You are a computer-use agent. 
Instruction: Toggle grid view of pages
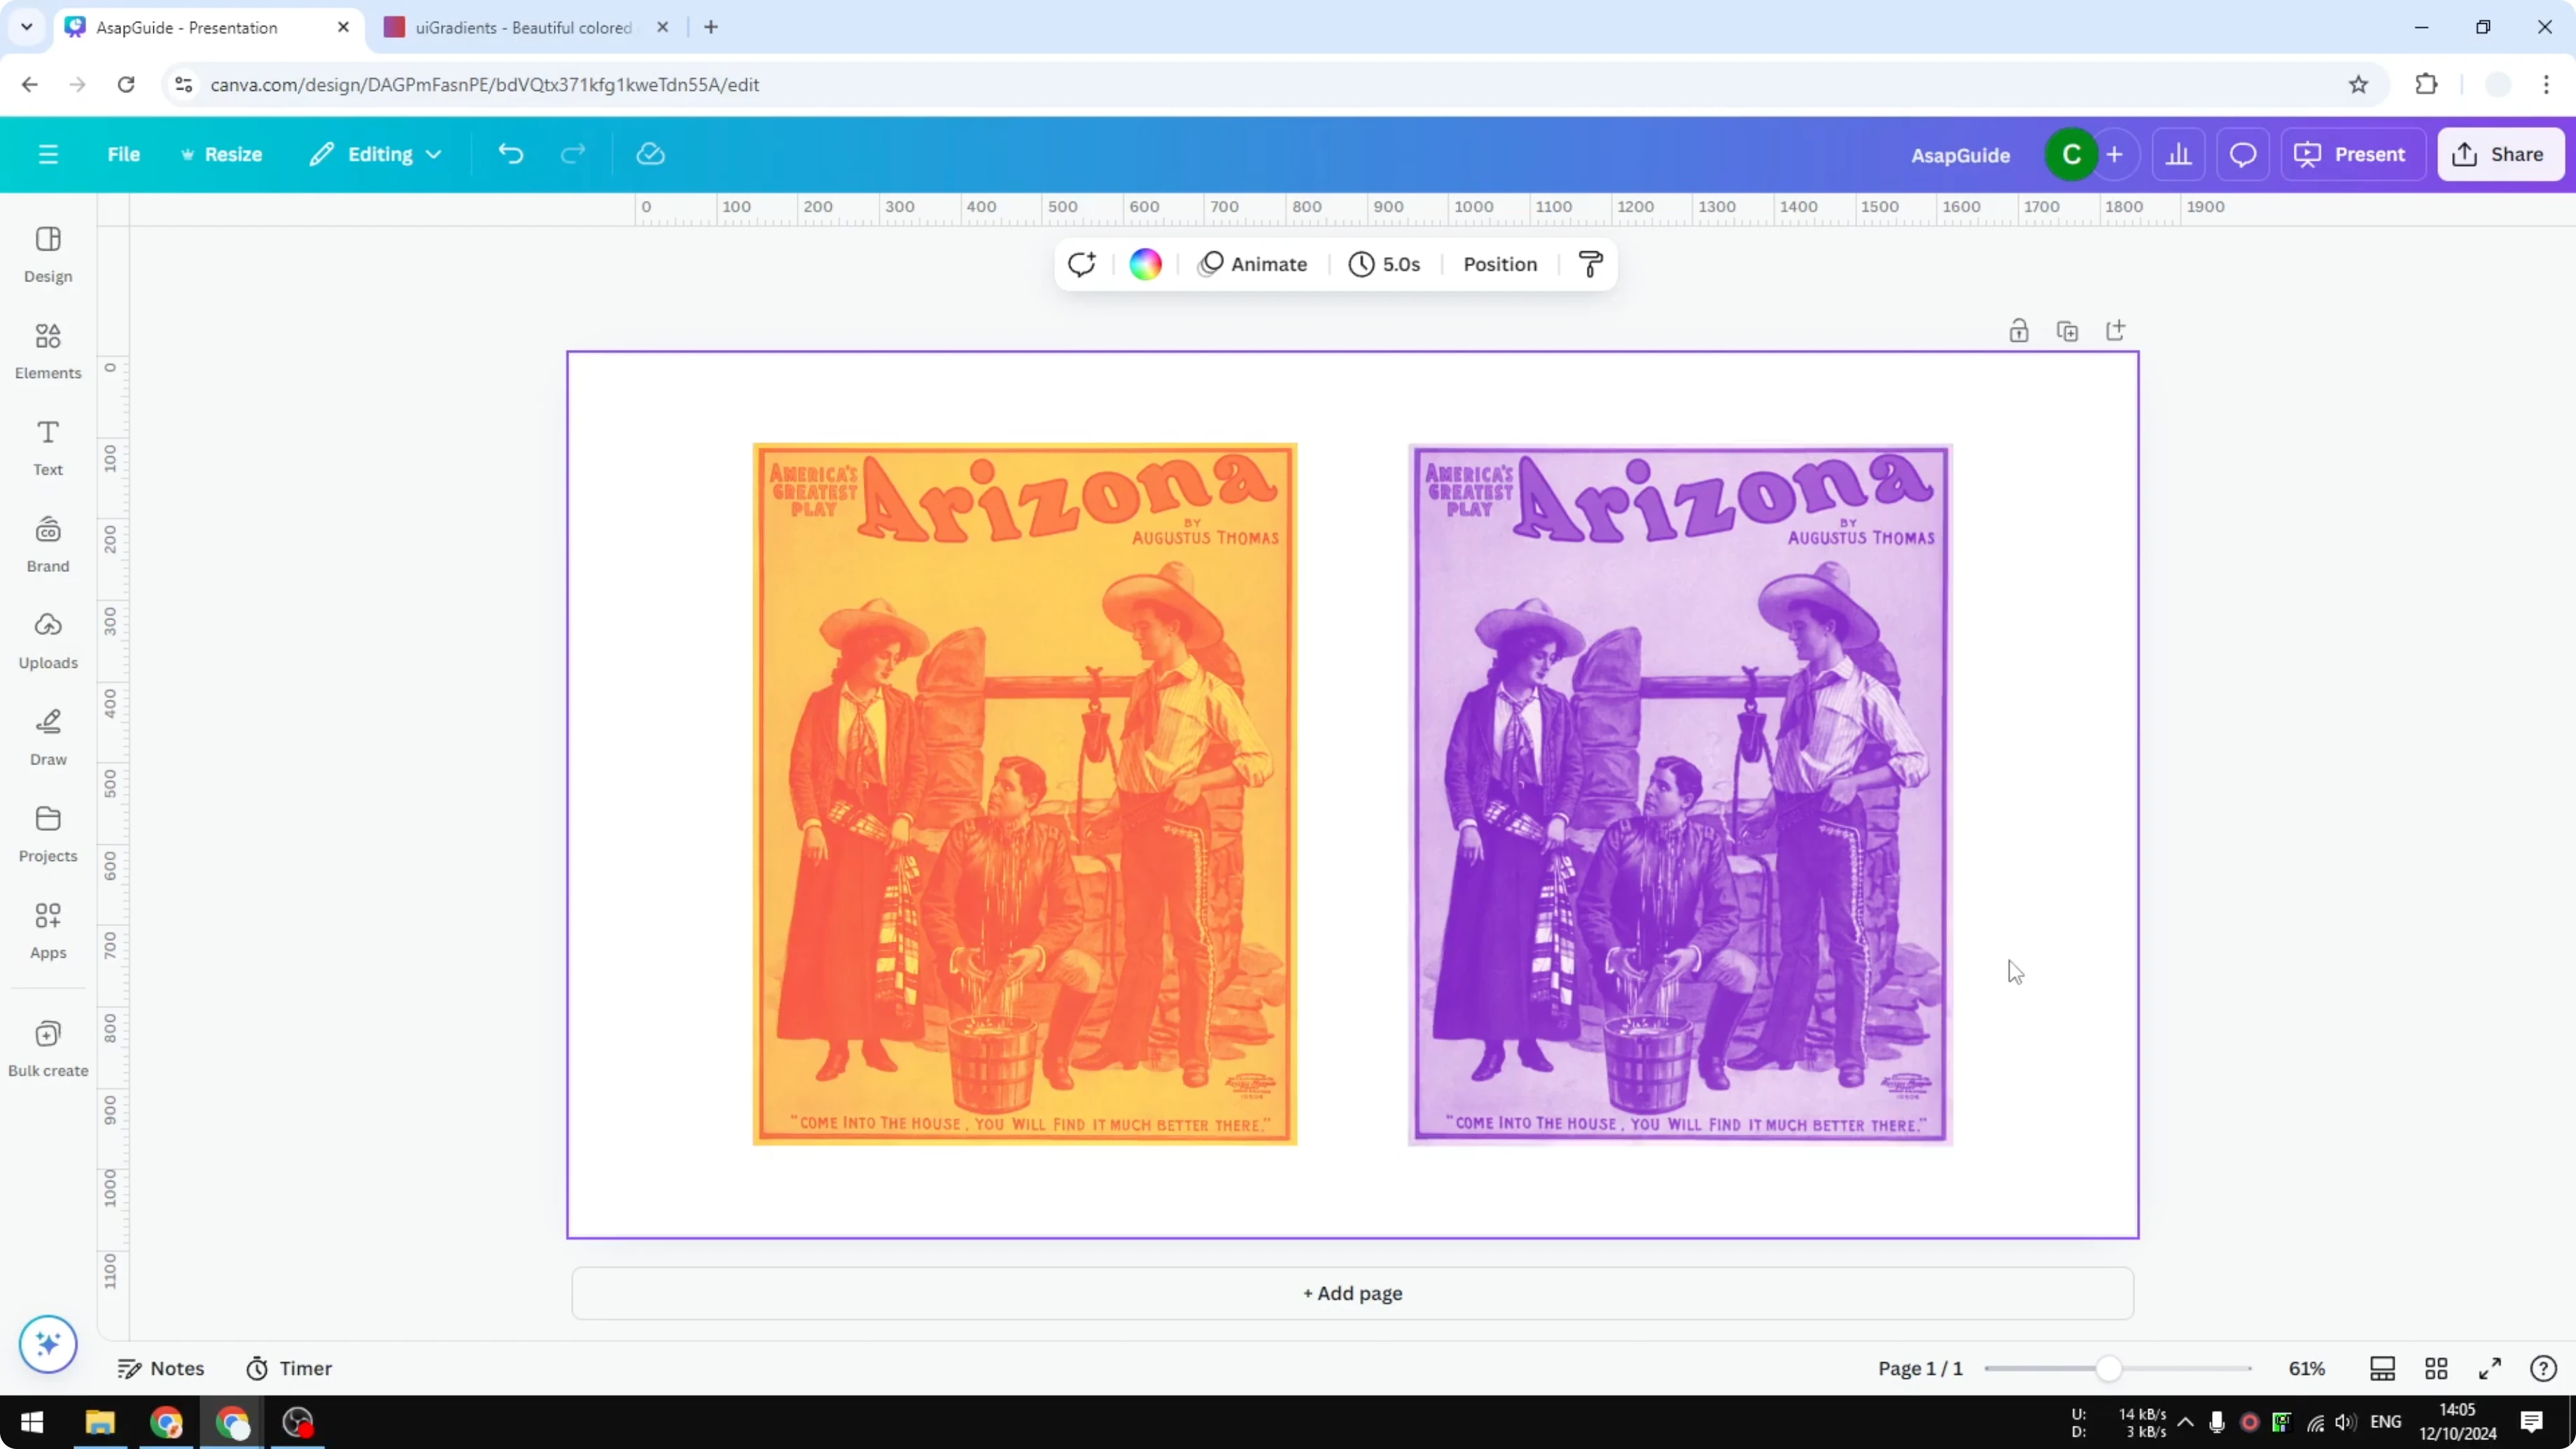2436,1368
